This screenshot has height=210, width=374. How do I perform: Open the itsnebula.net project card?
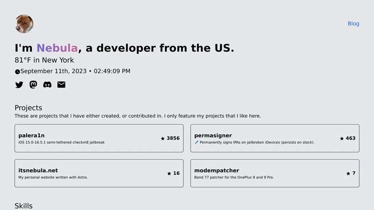tap(99, 173)
